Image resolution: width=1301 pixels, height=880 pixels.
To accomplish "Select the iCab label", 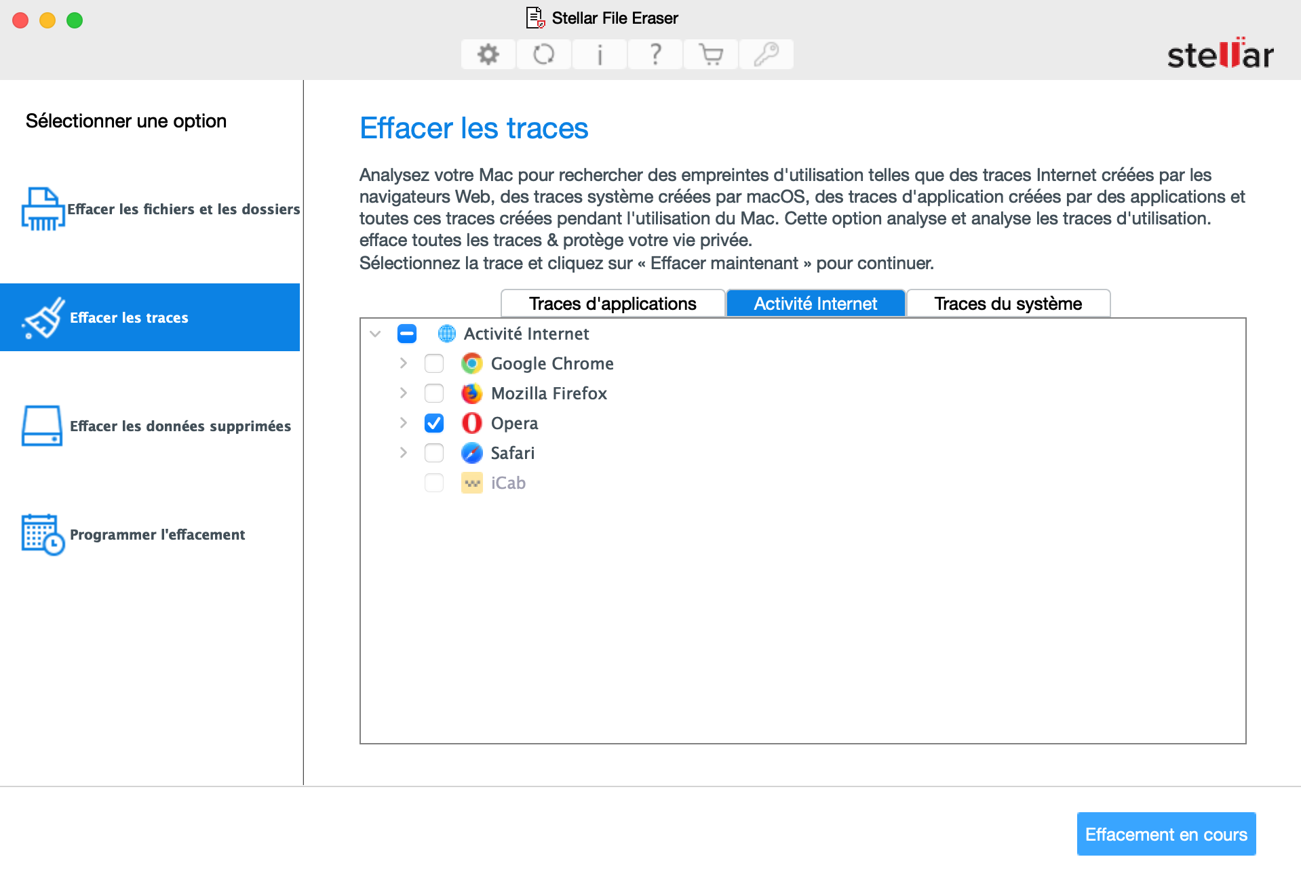I will tap(508, 483).
